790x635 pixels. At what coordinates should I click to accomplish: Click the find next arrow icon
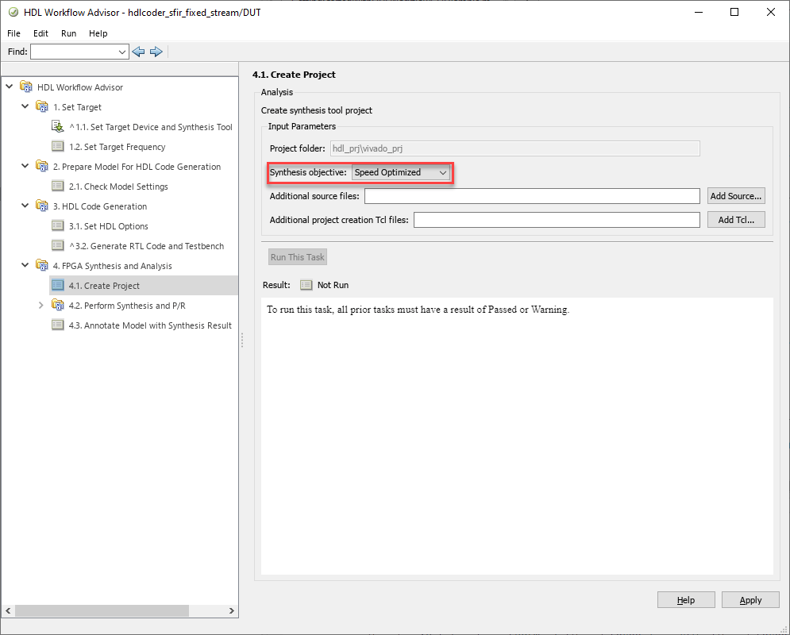156,52
